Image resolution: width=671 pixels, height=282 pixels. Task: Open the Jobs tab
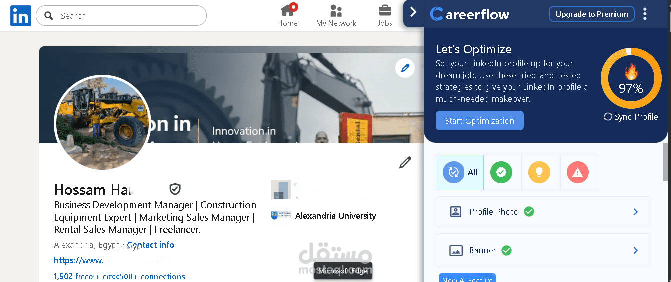pyautogui.click(x=385, y=15)
